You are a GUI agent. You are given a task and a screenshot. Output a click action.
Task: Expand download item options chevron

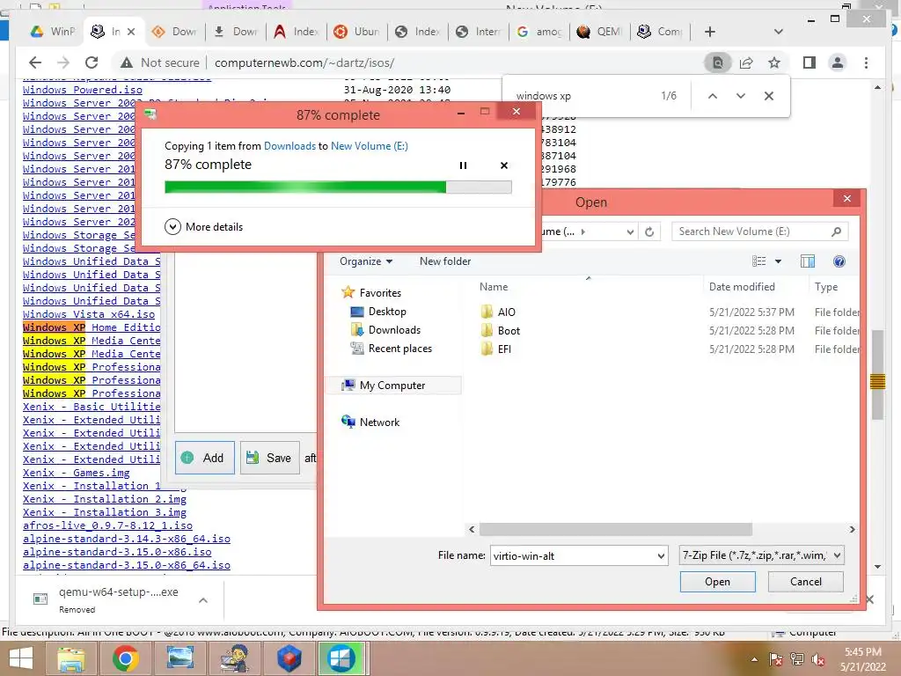tap(203, 600)
